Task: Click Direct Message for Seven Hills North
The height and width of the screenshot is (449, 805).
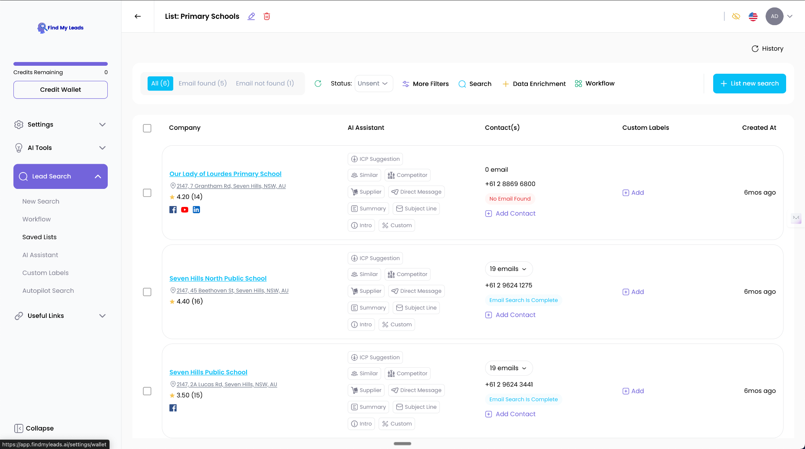Action: (x=416, y=291)
